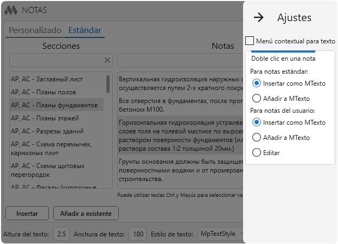Screen dimensions: 338x244
Task: Click the NOTAS app logo icon
Action: pos(11,10)
